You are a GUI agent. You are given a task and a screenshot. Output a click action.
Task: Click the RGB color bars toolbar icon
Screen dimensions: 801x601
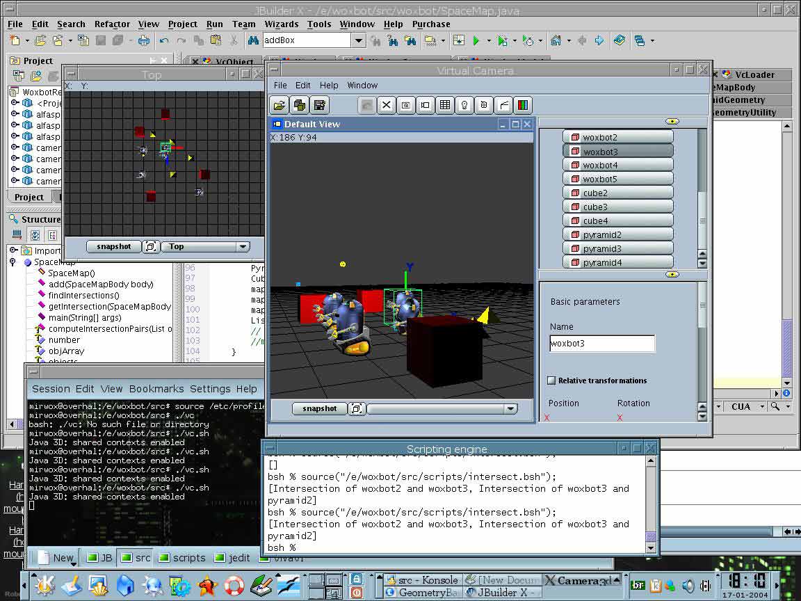(523, 105)
